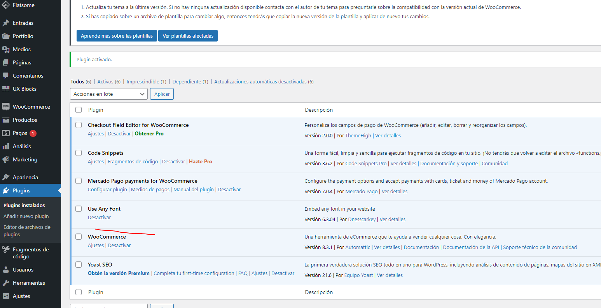Click Hazte Pro for Code Snippets

point(200,162)
